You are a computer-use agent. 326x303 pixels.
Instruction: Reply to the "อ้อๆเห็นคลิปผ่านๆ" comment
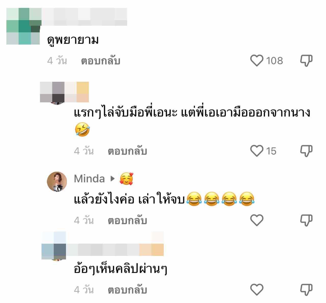[x=127, y=290]
